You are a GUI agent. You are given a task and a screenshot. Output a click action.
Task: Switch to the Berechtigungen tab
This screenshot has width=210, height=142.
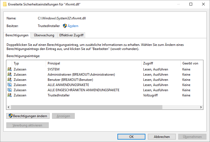[17, 35]
